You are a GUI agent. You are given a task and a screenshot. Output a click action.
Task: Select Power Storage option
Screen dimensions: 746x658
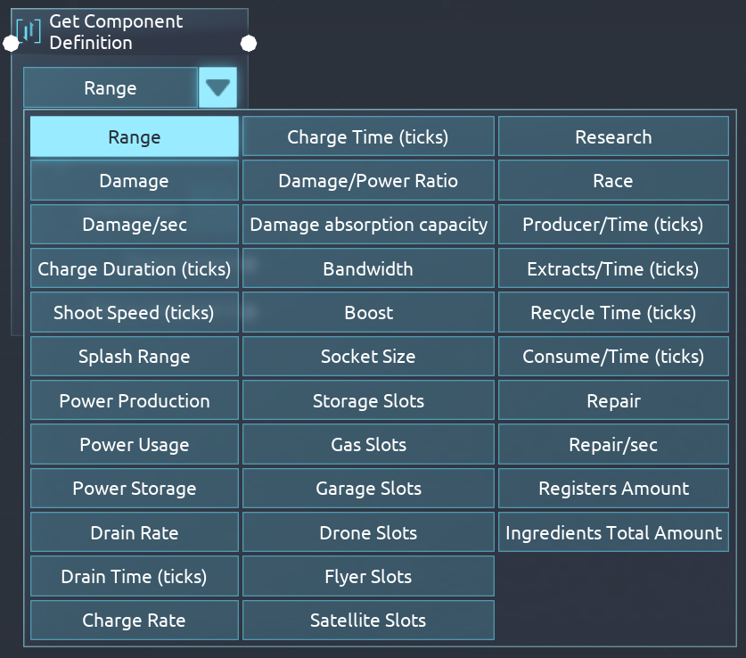[135, 488]
